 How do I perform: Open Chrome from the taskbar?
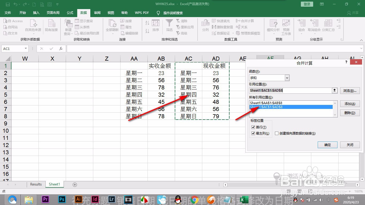(195, 199)
